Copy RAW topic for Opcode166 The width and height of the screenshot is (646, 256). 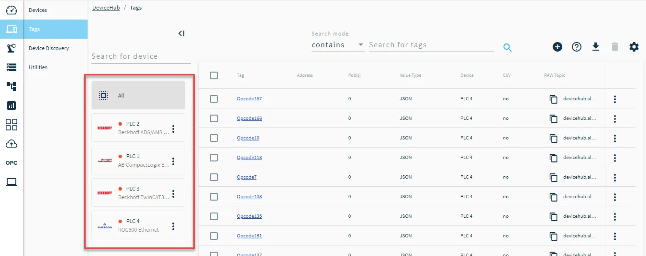[554, 119]
